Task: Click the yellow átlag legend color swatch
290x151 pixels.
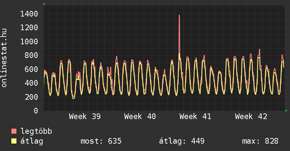Action: [x=14, y=141]
